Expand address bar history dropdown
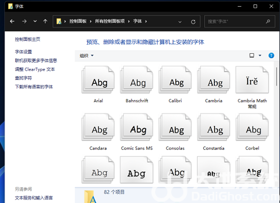Screen dimensions: 280x203 tap(180, 22)
